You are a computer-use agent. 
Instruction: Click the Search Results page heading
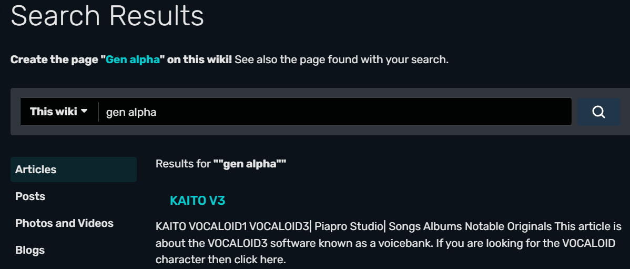[107, 16]
